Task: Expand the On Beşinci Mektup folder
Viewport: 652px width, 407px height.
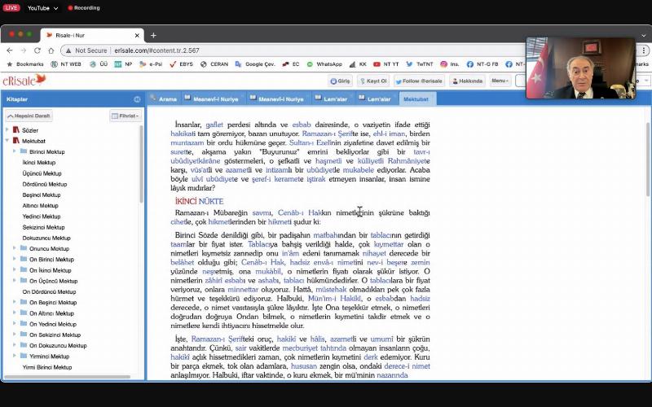Action: (x=15, y=302)
